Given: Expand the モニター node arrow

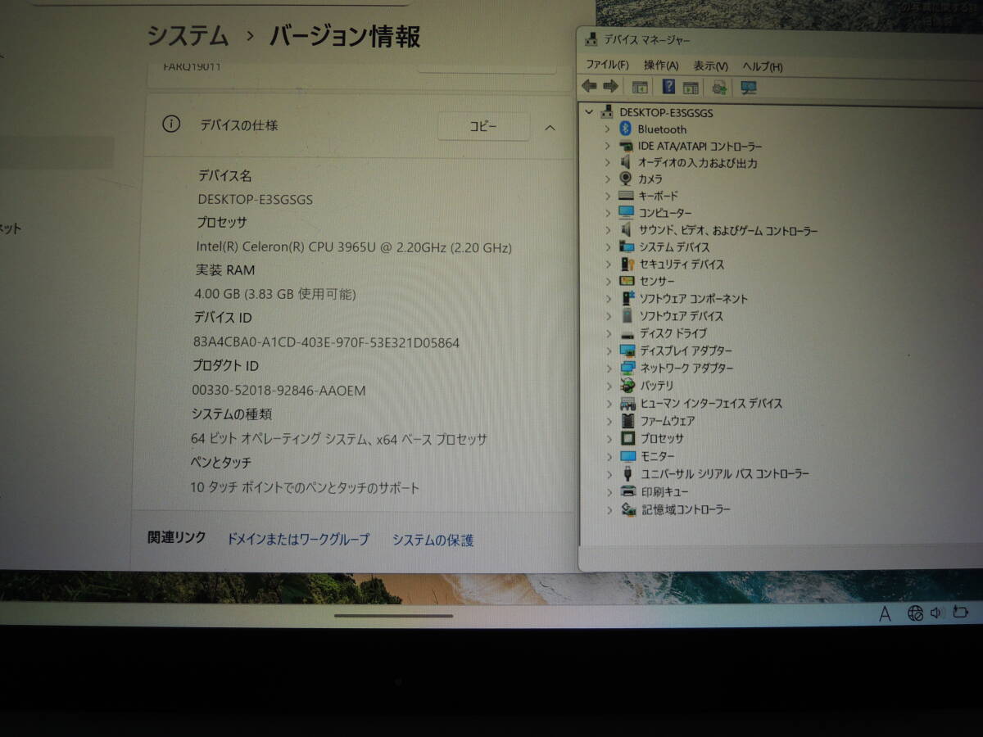Looking at the screenshot, I should (609, 456).
